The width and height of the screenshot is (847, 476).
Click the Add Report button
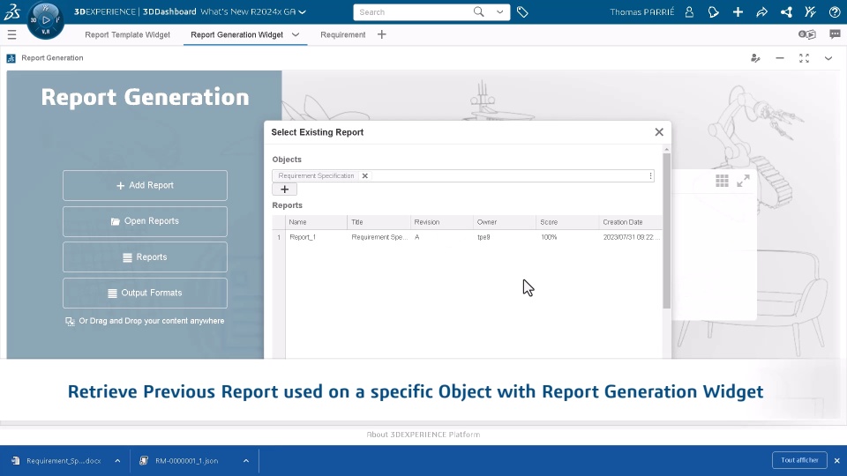tap(145, 186)
